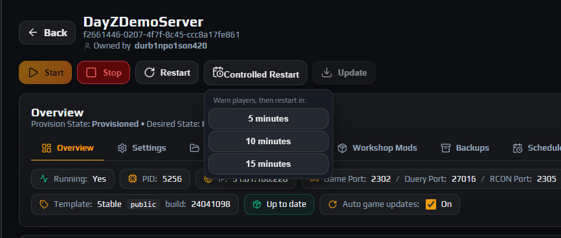Click the RCON Port value 2305
Image resolution: width=561 pixels, height=238 pixels.
(x=547, y=178)
